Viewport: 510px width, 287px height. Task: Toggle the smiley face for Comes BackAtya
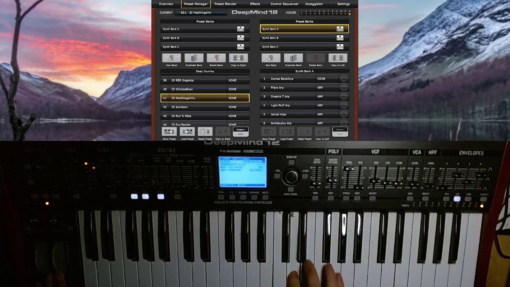(344, 79)
